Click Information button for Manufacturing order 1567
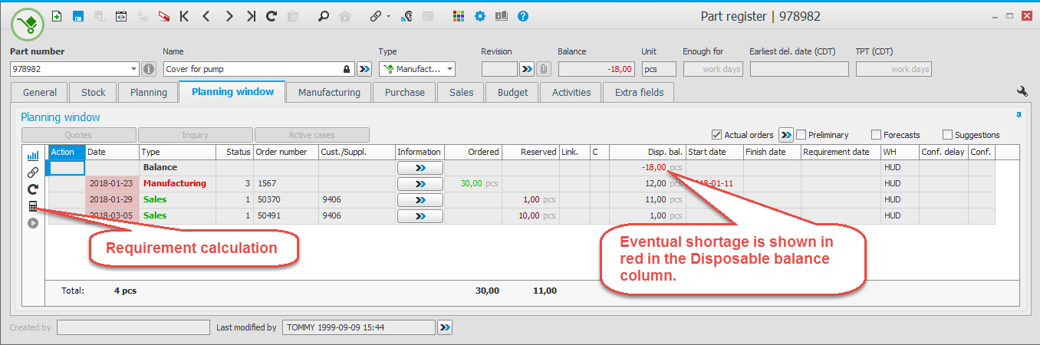This screenshot has width=1040, height=345. pyautogui.click(x=420, y=184)
